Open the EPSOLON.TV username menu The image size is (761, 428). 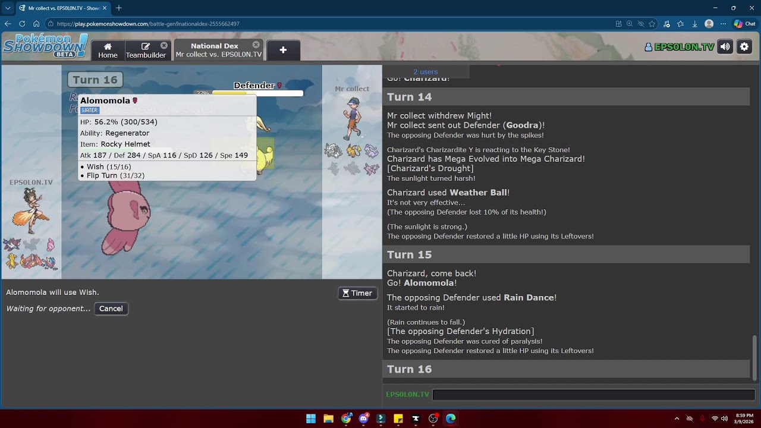pos(679,47)
